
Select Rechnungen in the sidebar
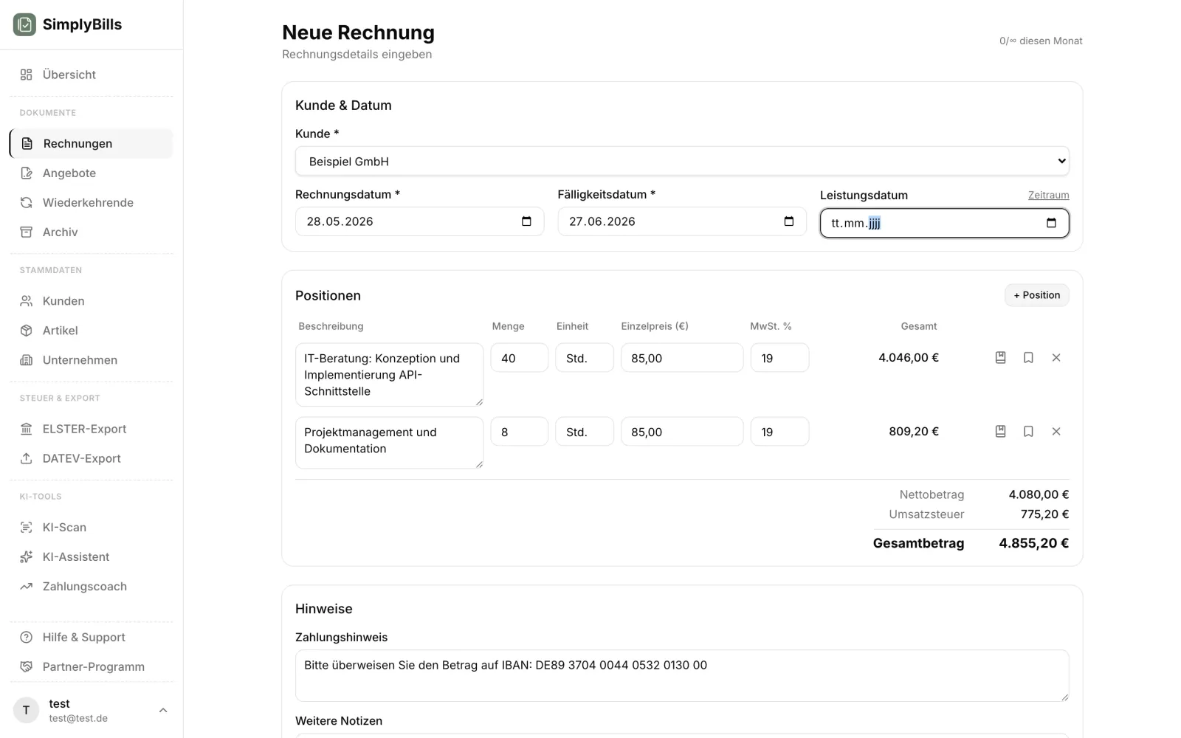tap(92, 143)
